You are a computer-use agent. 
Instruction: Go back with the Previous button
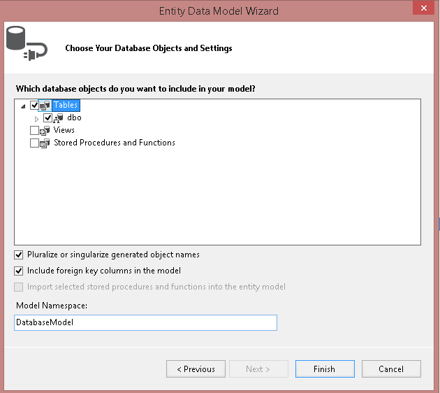click(x=196, y=369)
